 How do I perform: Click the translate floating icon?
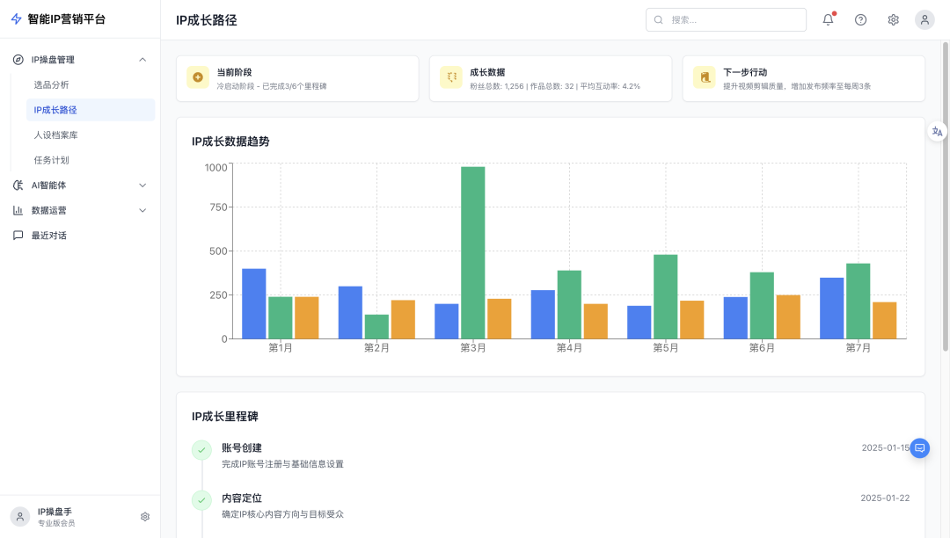click(x=938, y=131)
